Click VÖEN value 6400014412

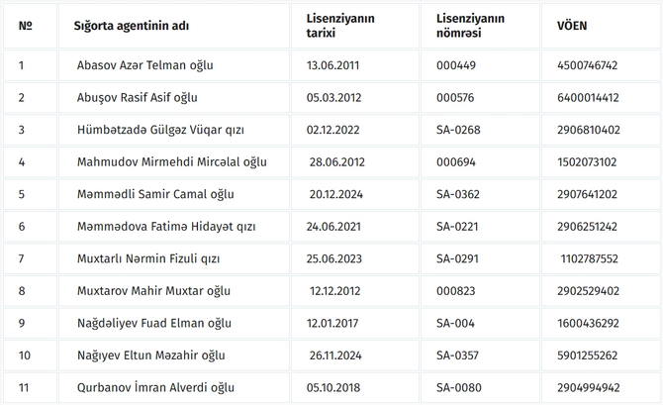pos(588,97)
